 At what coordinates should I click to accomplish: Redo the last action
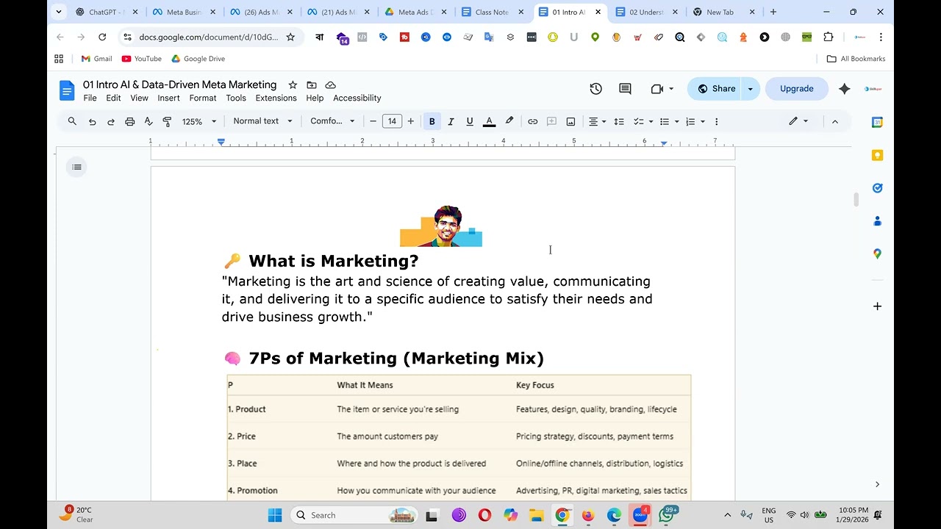(x=111, y=121)
